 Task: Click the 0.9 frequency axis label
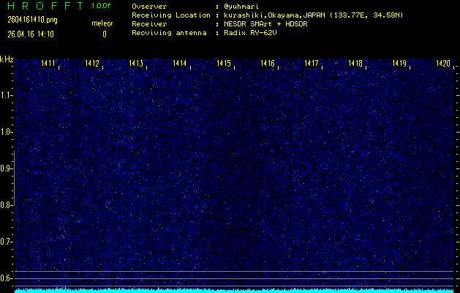7,168
